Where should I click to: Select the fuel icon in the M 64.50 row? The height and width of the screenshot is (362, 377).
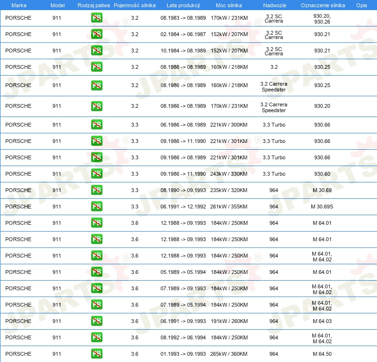click(96, 354)
